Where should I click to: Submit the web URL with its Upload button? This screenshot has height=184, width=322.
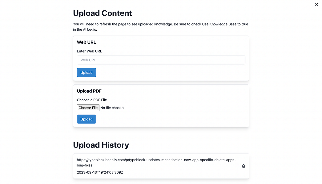86,72
